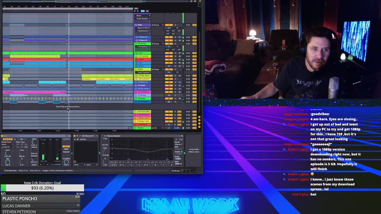
Task: Show the In/Out section toggle icon
Action: click(x=199, y=117)
